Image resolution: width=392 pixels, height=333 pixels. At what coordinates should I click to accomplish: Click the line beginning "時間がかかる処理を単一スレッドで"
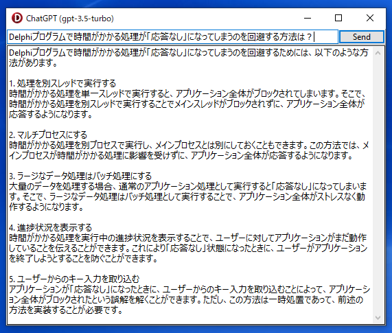point(187,94)
